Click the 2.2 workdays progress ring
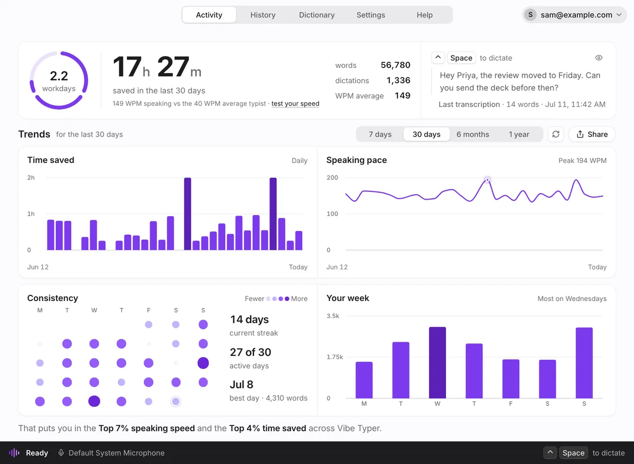The height and width of the screenshot is (464, 634). 59,80
